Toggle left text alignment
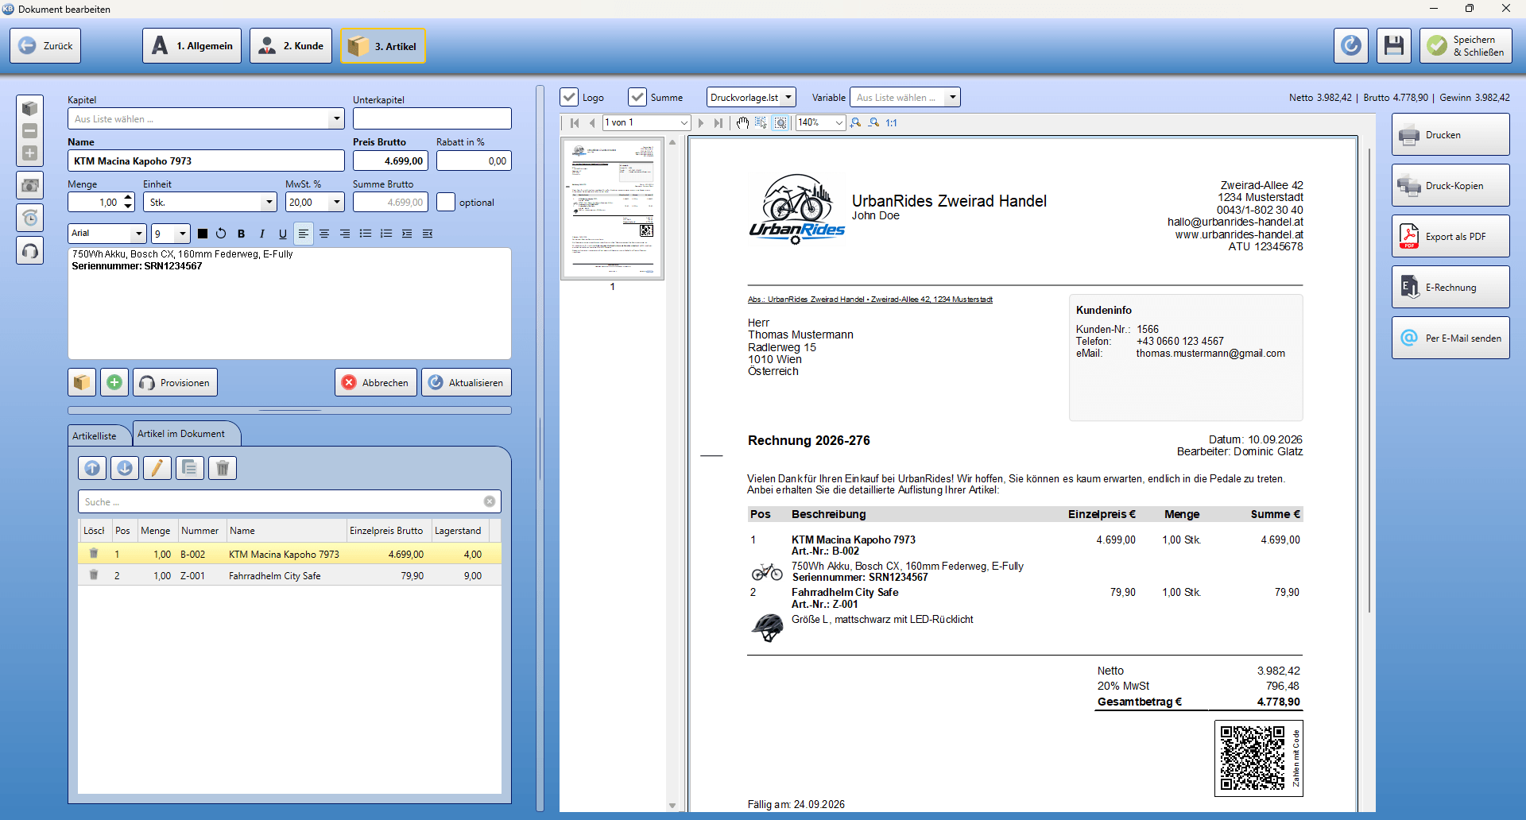Viewport: 1526px width, 820px height. coord(304,234)
